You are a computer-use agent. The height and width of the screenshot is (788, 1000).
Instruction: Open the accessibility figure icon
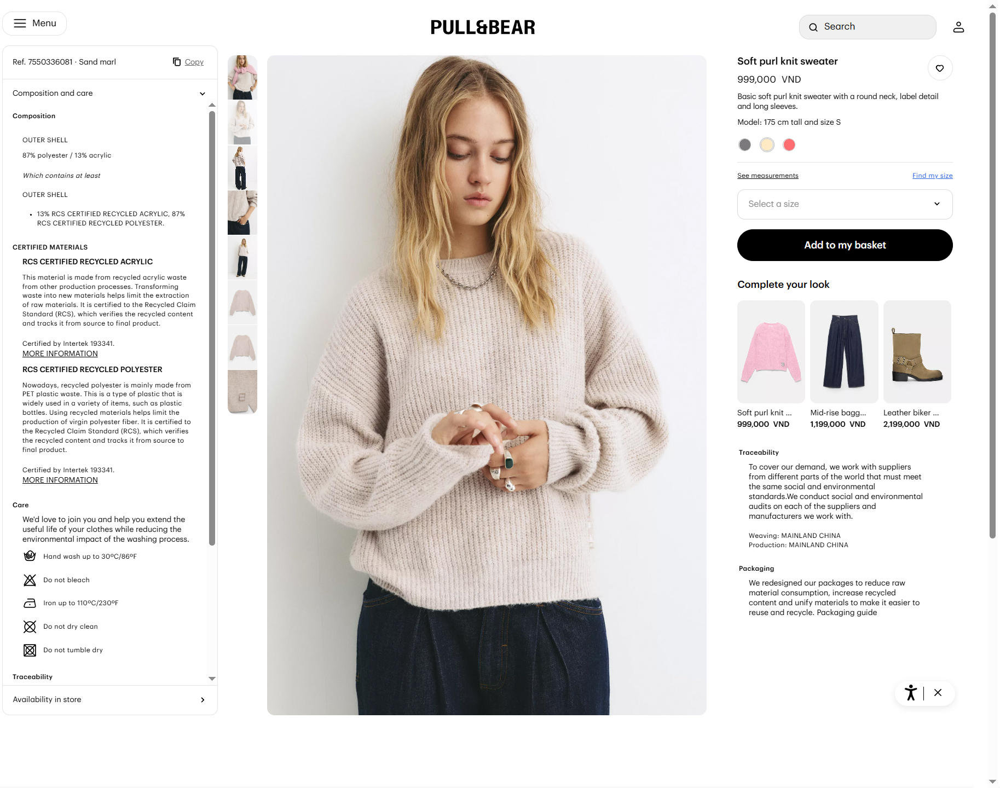pyautogui.click(x=911, y=693)
